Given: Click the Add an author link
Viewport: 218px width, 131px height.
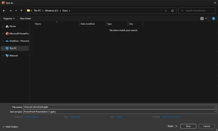Looking at the screenshot, I should click(x=31, y=117).
